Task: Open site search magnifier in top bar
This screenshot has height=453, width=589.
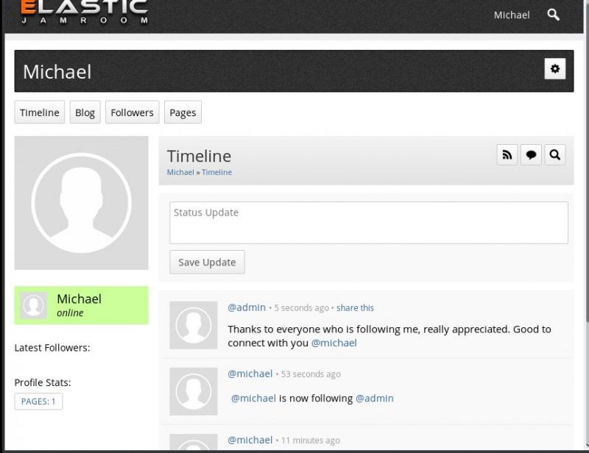Action: pos(554,15)
